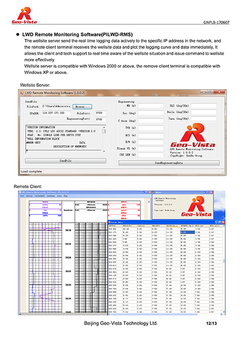The image size is (242, 342).
Task: Click the Remote Client title bar app icon
Action: [x=20, y=192]
